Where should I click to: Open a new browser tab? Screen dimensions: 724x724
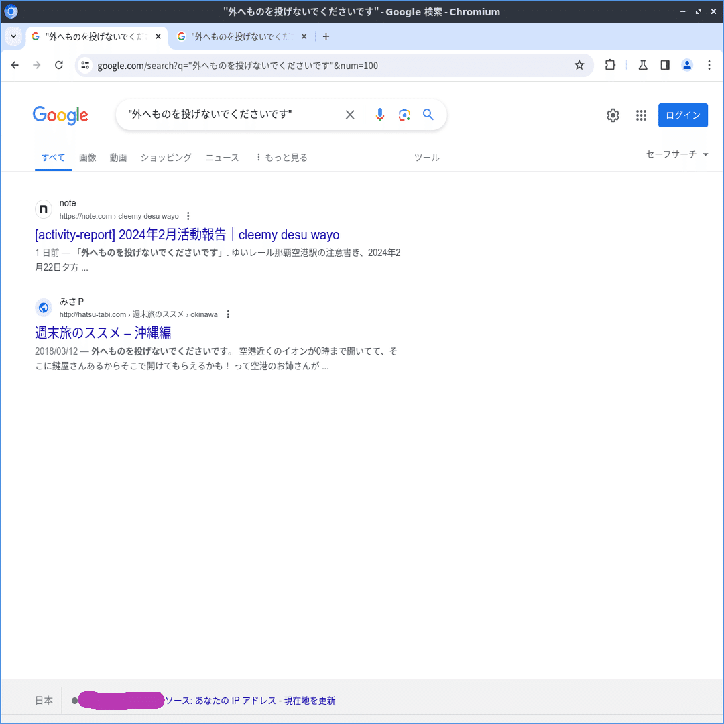[x=326, y=36]
